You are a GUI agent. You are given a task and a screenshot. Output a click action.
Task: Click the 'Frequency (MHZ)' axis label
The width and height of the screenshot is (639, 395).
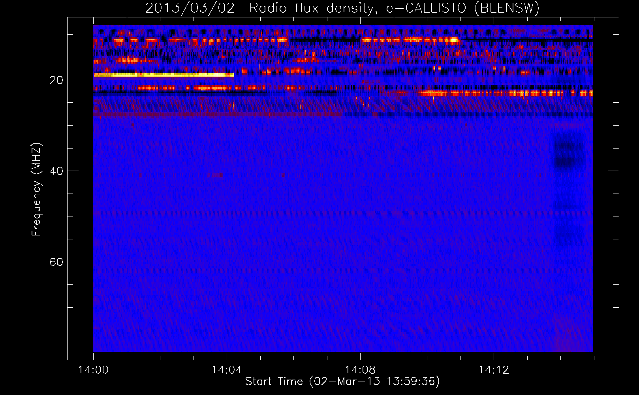click(x=36, y=190)
